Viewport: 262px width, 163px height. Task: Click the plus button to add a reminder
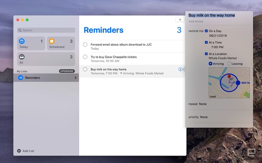180,19
